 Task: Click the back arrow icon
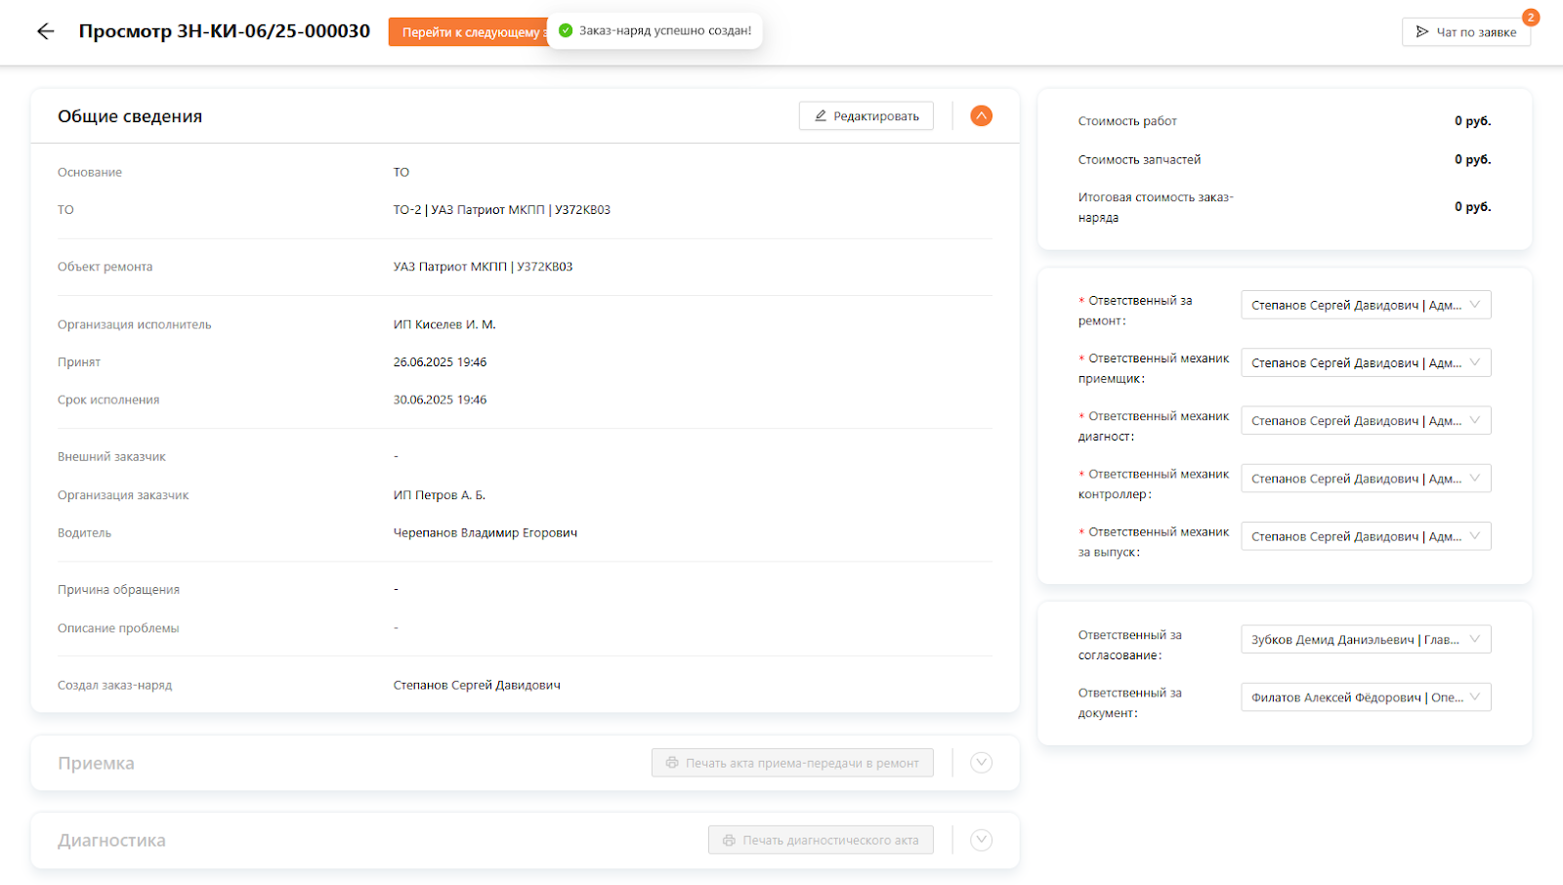45,31
